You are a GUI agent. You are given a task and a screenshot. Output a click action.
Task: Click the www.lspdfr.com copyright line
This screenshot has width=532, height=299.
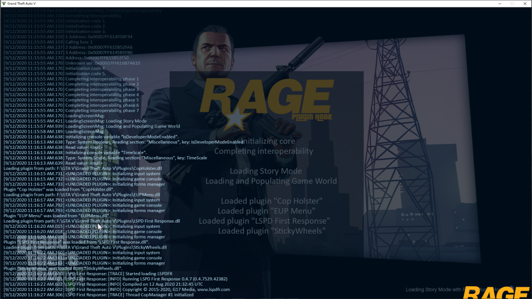pos(117,289)
